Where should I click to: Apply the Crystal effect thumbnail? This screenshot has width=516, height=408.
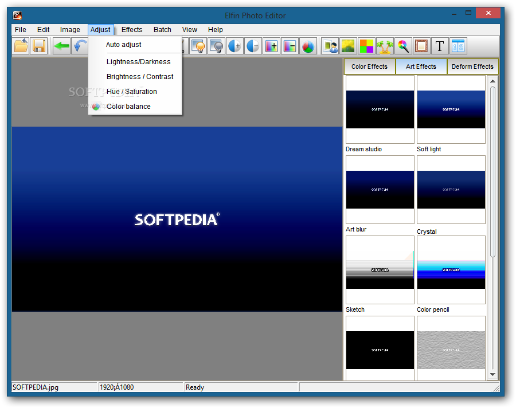(451, 190)
